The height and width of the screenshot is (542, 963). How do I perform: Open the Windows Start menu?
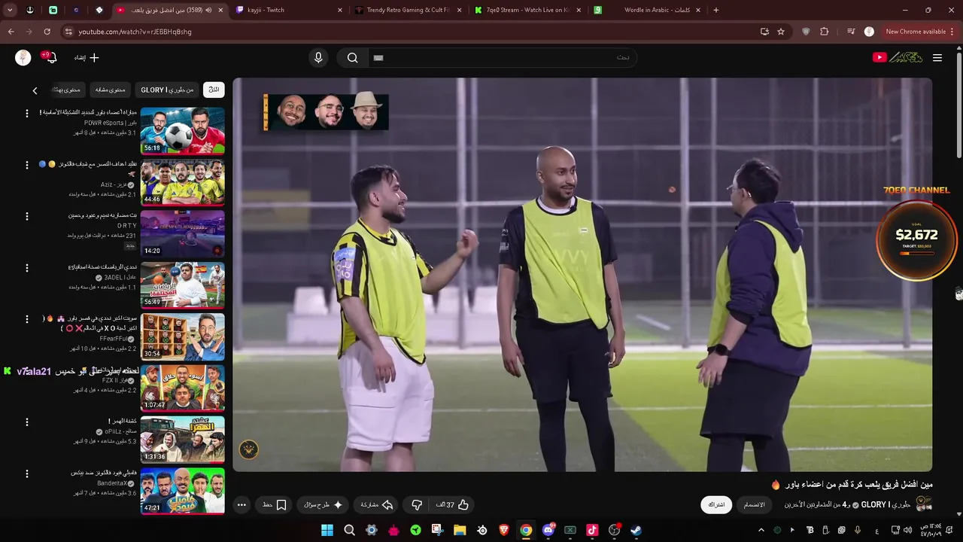pyautogui.click(x=327, y=530)
